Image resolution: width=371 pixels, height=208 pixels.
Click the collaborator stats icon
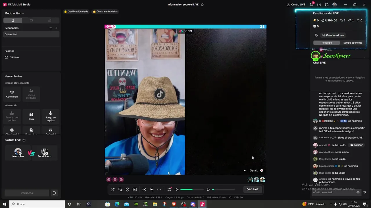pos(316,35)
